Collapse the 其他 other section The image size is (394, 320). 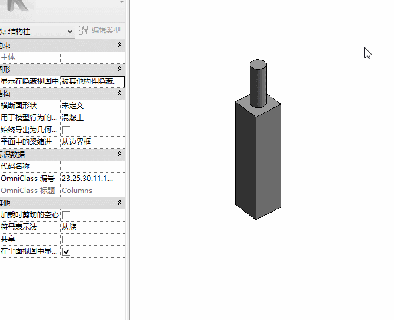tap(119, 203)
